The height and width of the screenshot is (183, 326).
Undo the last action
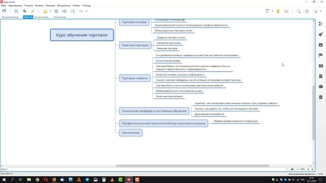point(24,11)
